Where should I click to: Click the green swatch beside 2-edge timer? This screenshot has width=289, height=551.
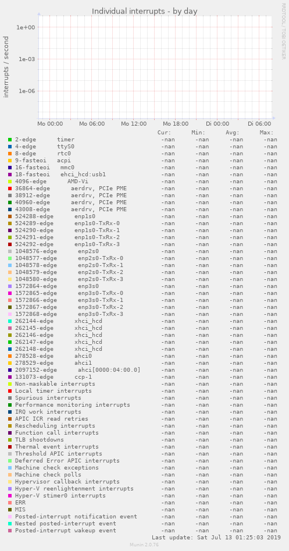10,140
